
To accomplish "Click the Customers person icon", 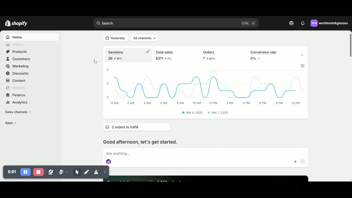I will [8, 59].
